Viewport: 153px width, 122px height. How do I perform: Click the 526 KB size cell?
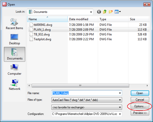point(142,34)
